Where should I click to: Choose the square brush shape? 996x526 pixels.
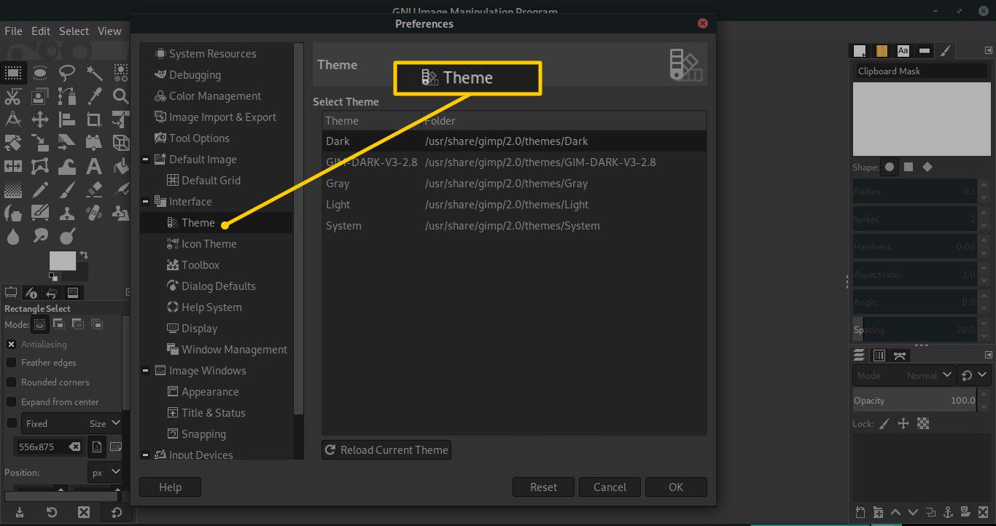(909, 167)
